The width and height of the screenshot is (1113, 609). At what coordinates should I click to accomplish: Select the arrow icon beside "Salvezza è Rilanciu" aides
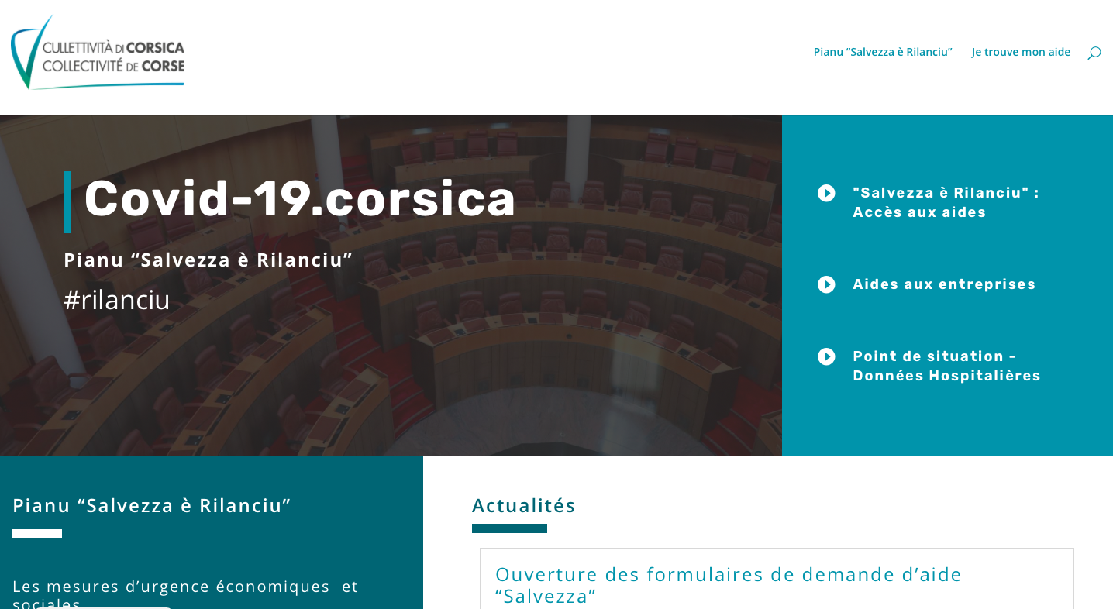tap(825, 193)
